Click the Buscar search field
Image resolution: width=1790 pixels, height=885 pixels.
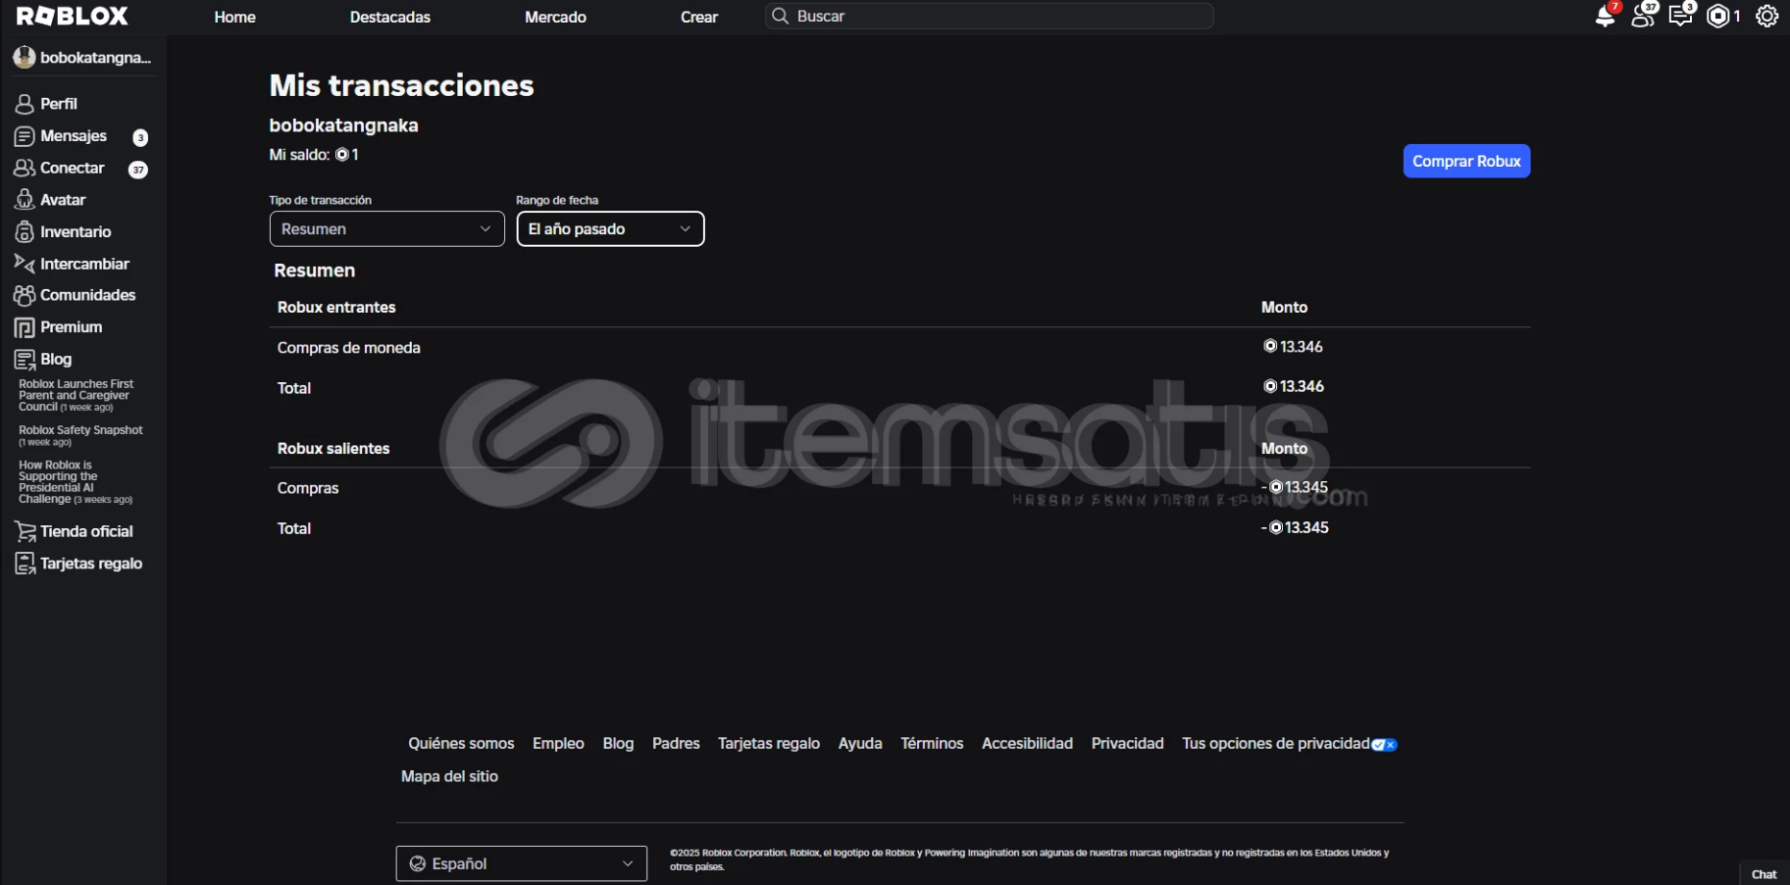(989, 16)
